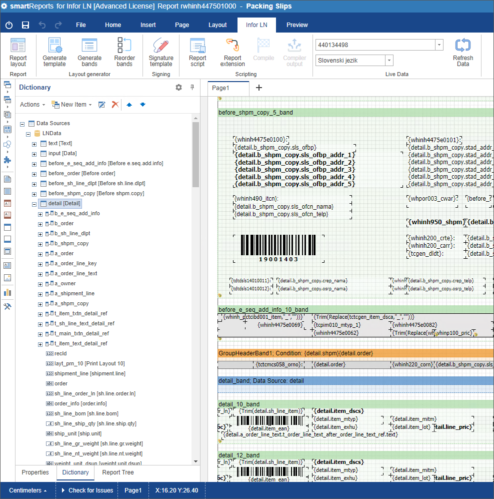Select the GroupHeaderBand1 band header

tap(355, 353)
